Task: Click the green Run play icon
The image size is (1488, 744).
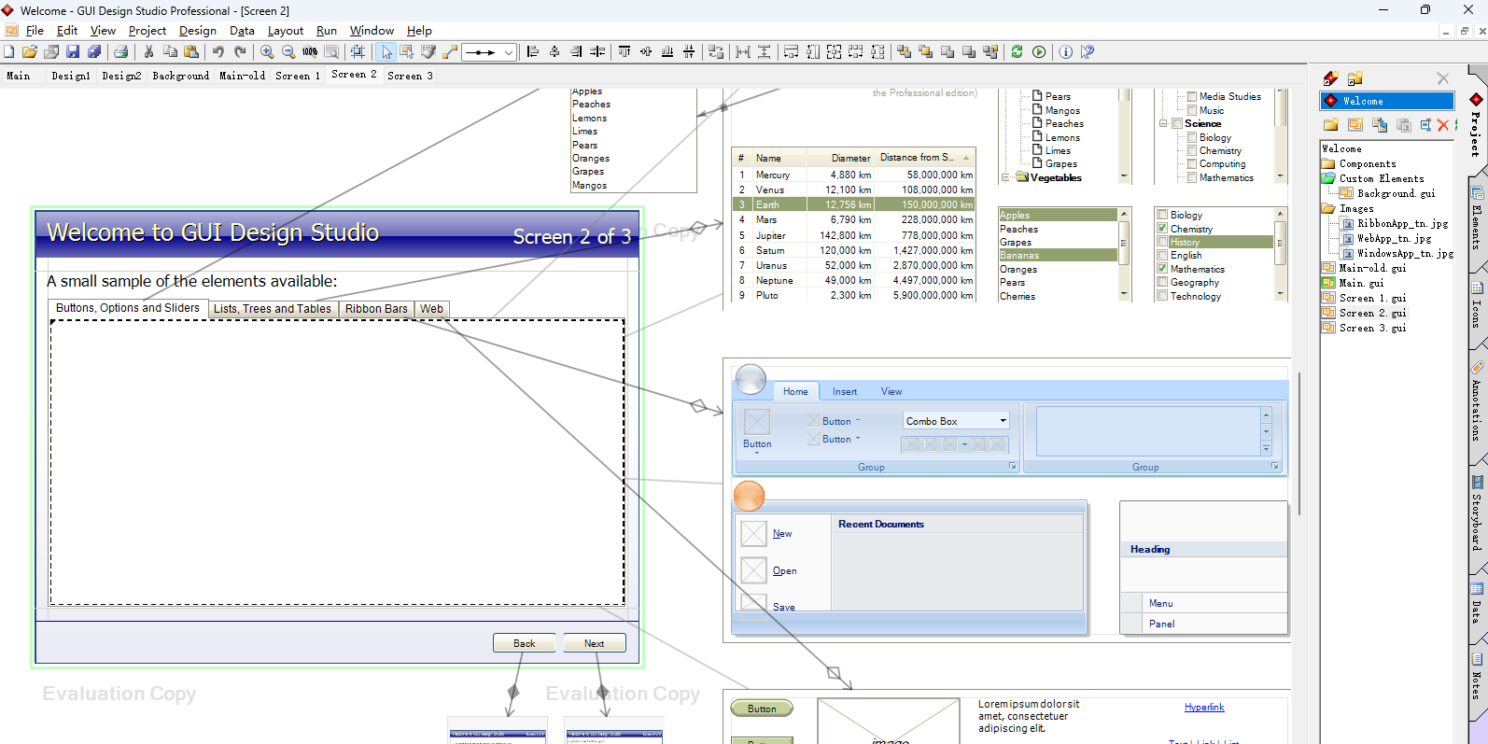Action: tap(1039, 52)
